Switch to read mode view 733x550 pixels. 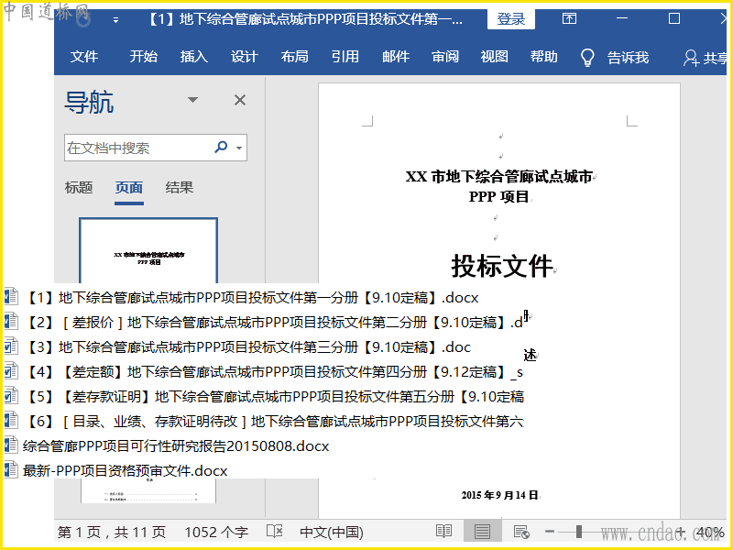click(443, 532)
